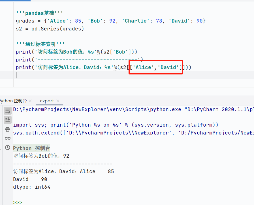Click the print dashes separator code line
The width and height of the screenshot is (254, 205).
pyautogui.click(x=79, y=60)
